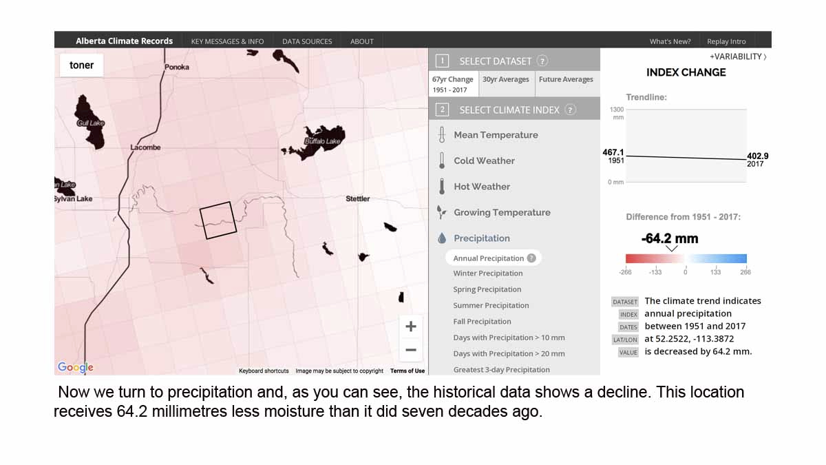Zoom out using the minus map icon
826x465 pixels.
click(x=410, y=350)
